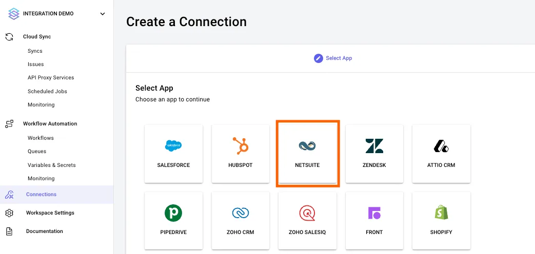Expand the Integration Demo workspace dropdown chevron
The height and width of the screenshot is (254, 535).
tap(103, 14)
